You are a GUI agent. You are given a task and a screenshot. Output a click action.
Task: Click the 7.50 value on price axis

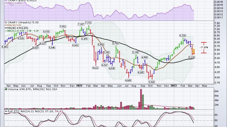(217, 23)
